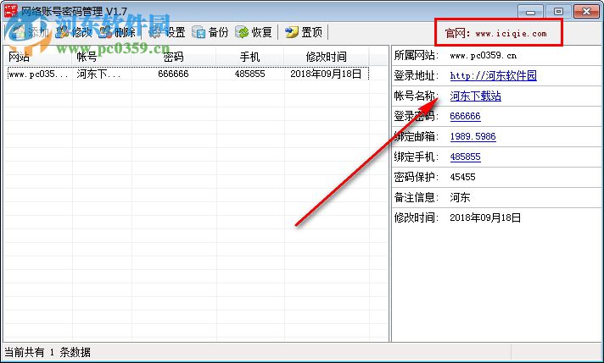604x363 pixels.
Task: Close the 网络账号密码管理 window
Action: click(586, 12)
